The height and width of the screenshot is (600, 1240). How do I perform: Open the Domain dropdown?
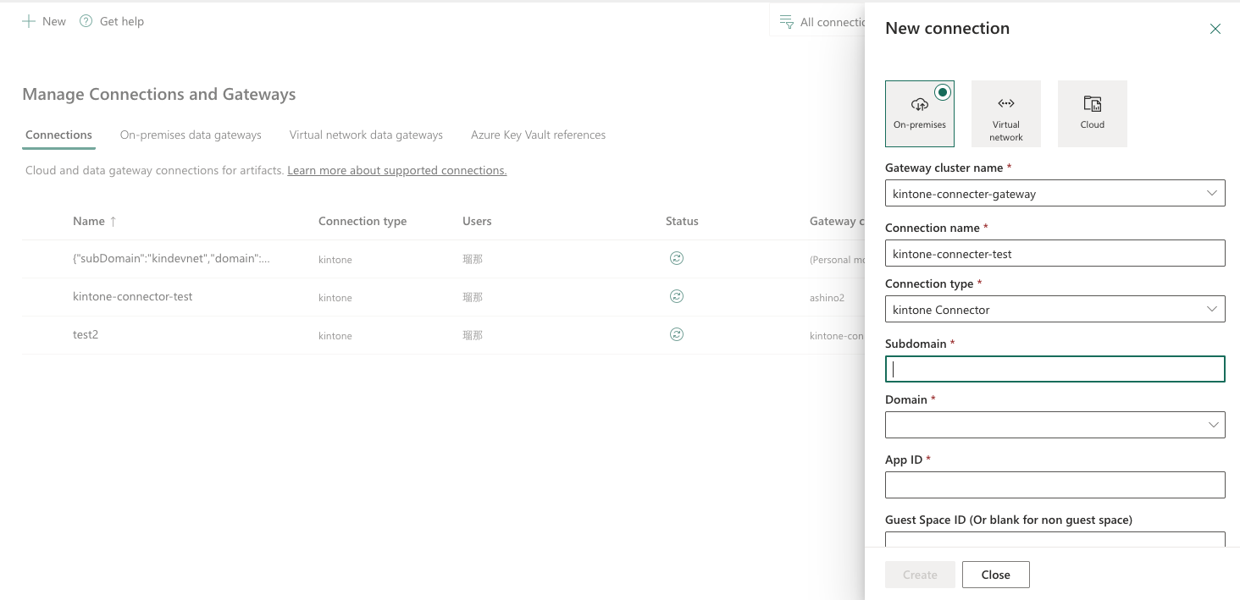[x=1214, y=424]
